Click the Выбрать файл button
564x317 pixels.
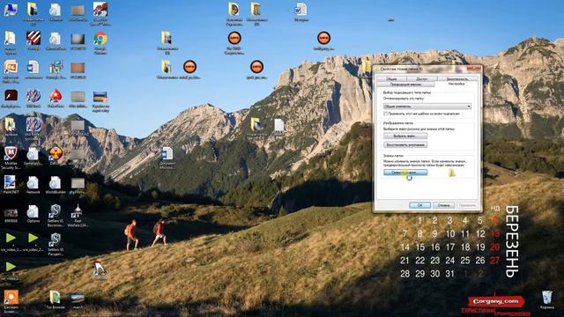[405, 136]
